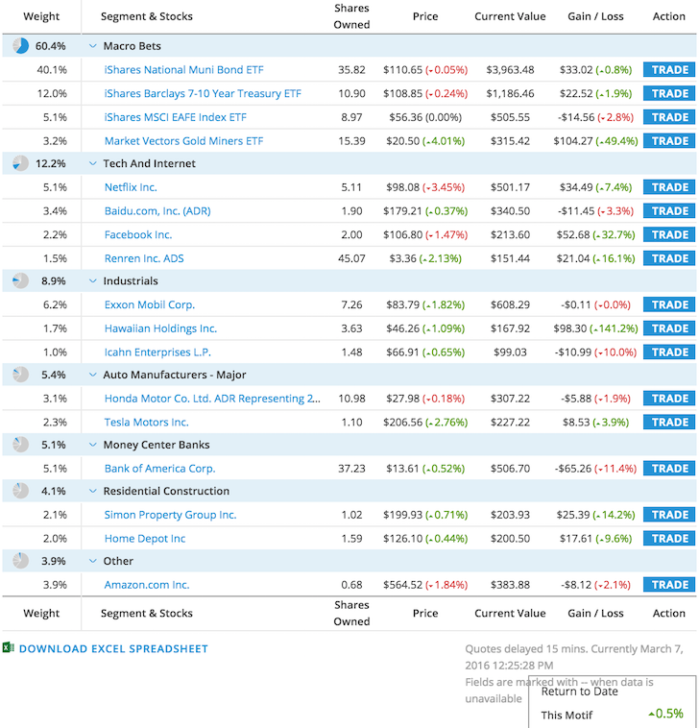The width and height of the screenshot is (699, 728).
Task: Click the top Gain / Loss header
Action: click(x=595, y=16)
